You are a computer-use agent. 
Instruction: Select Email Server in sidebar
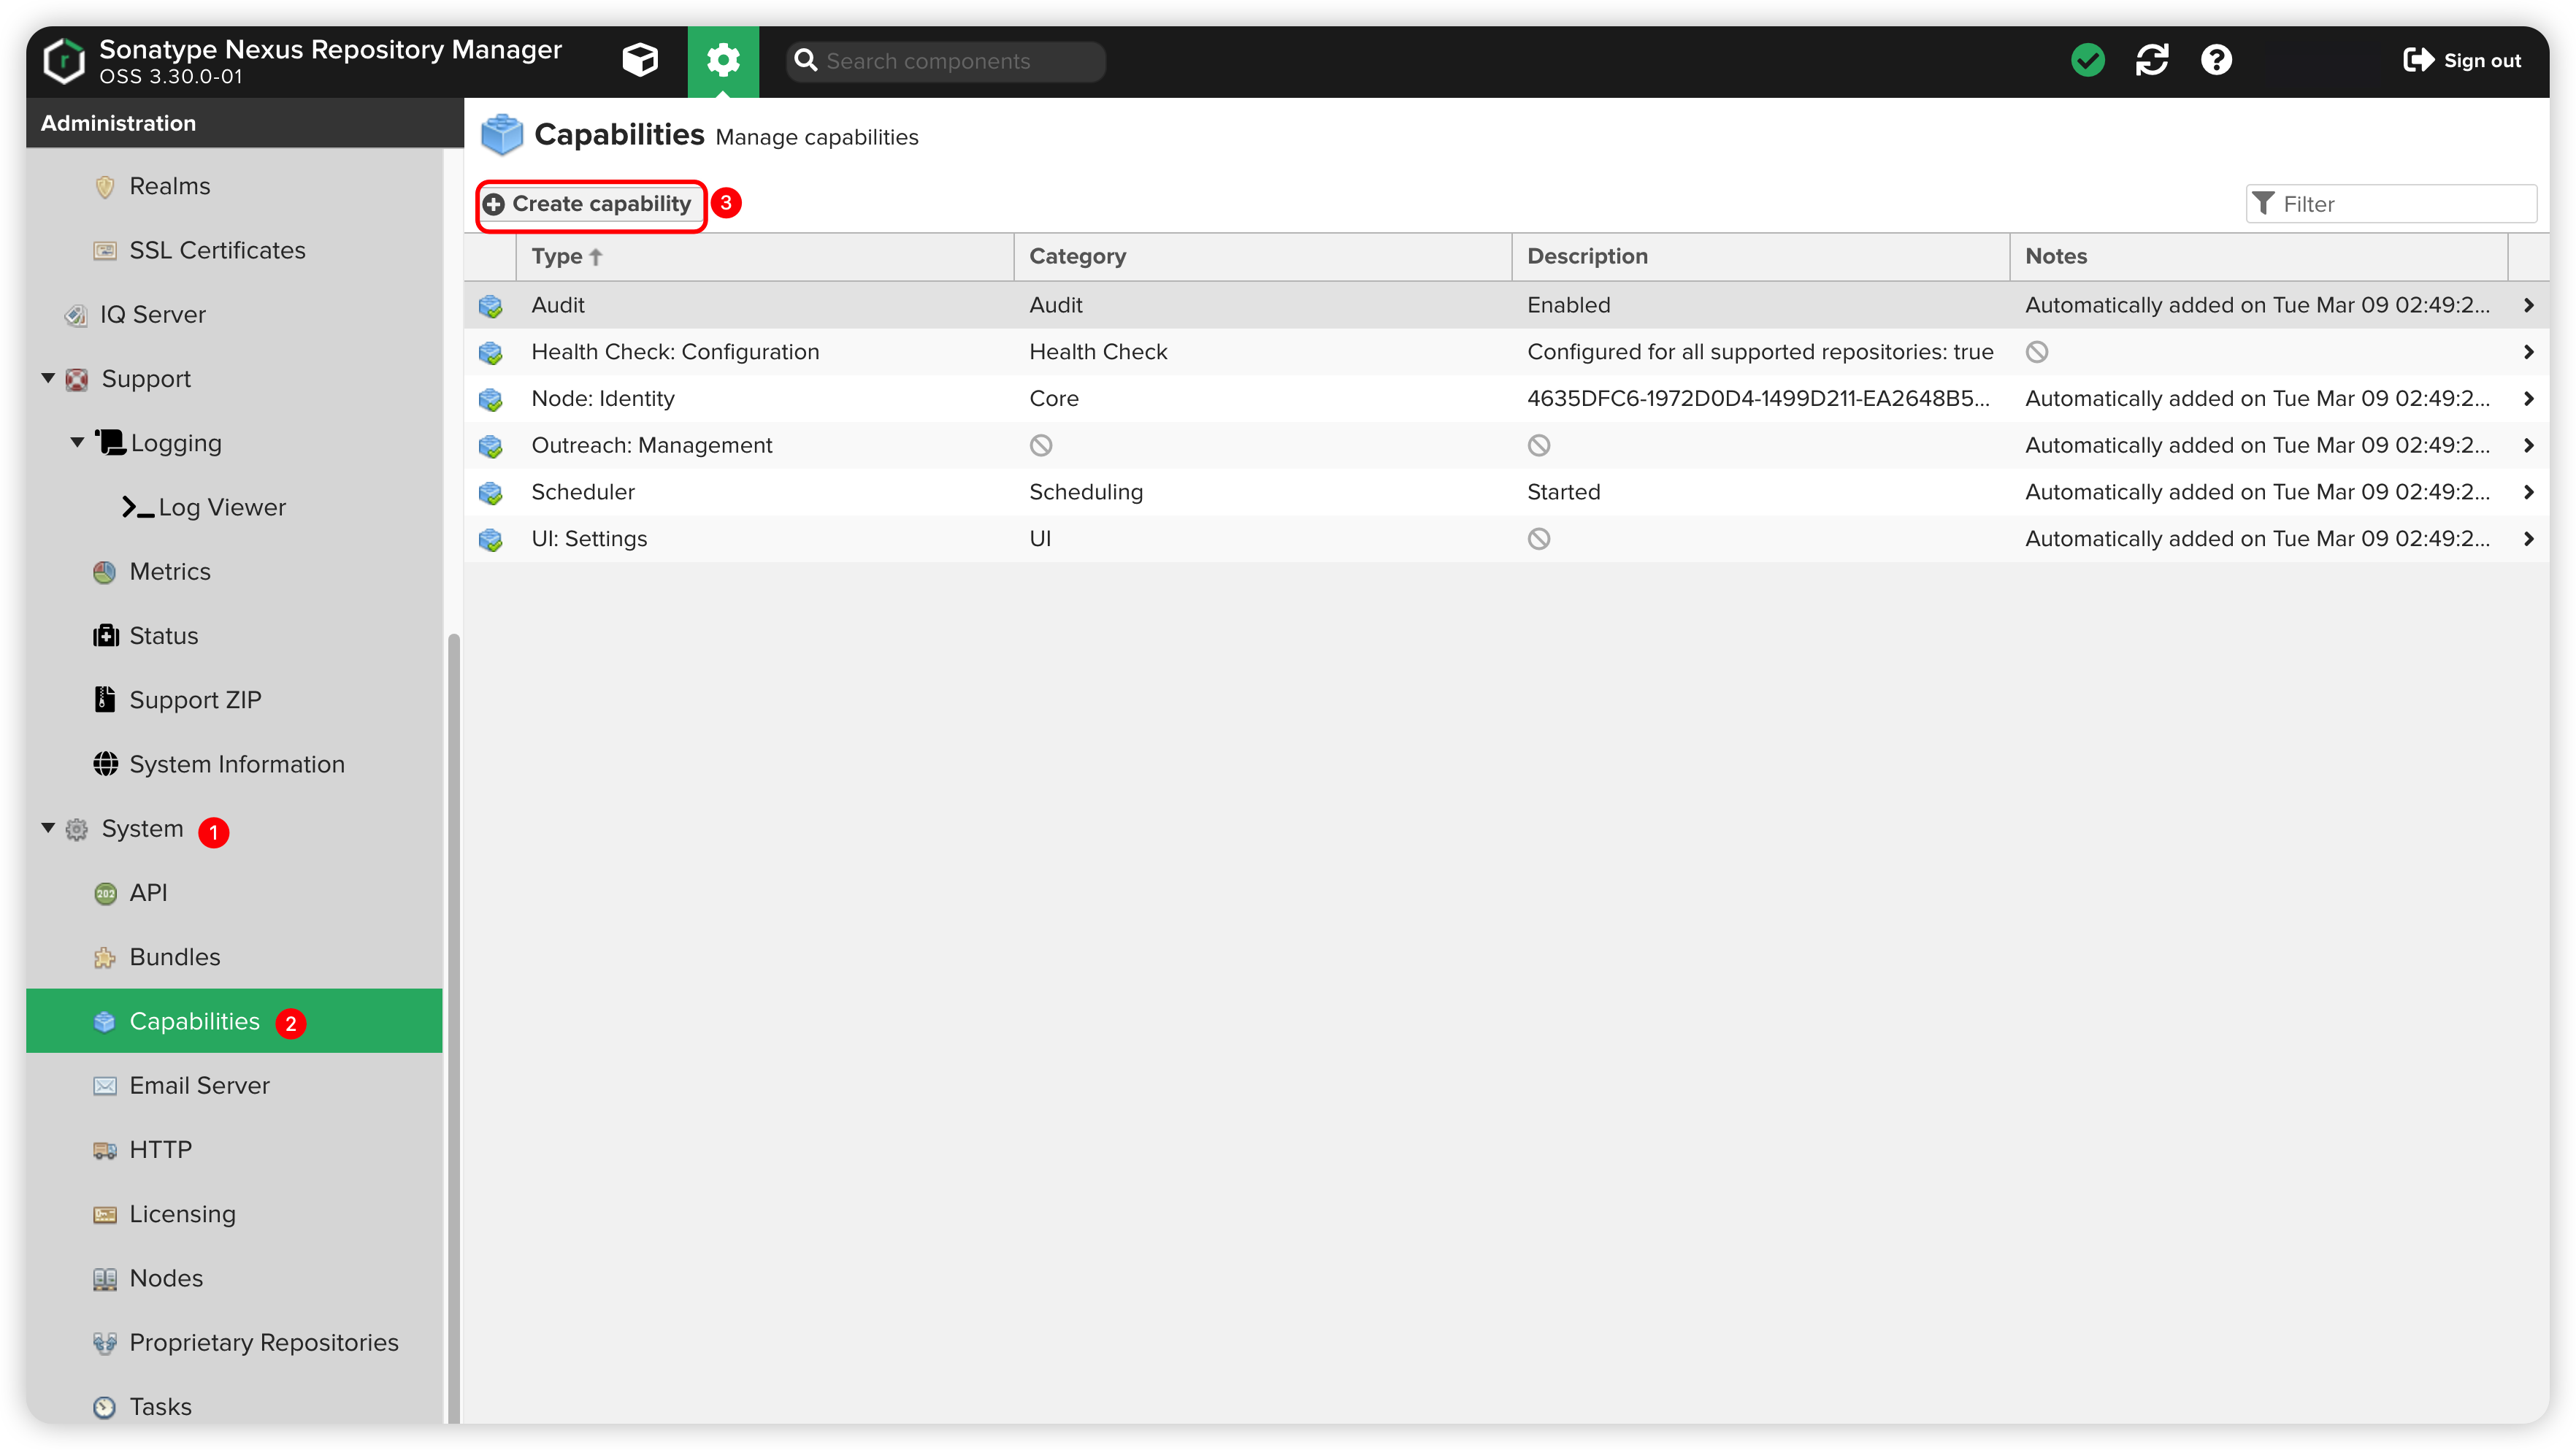coord(199,1085)
